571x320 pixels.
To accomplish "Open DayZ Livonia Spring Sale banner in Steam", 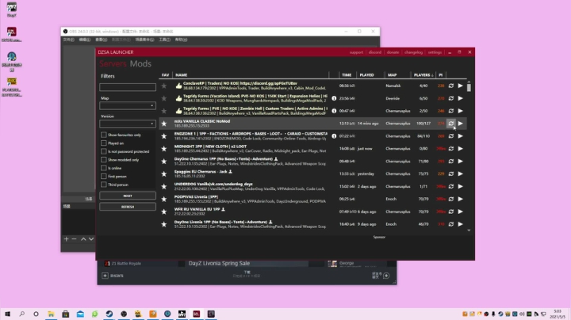I will click(219, 263).
